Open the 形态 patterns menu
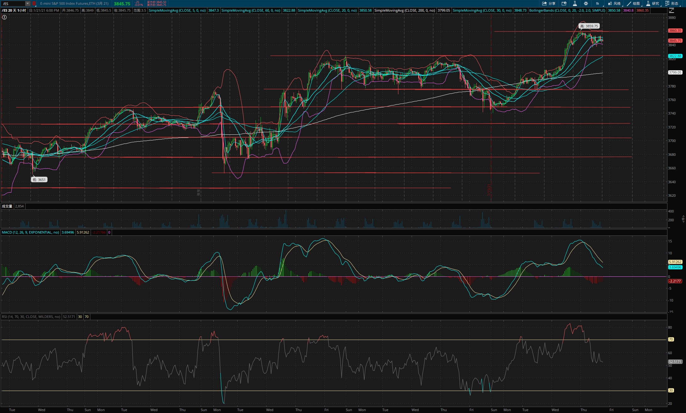 click(x=672, y=3)
